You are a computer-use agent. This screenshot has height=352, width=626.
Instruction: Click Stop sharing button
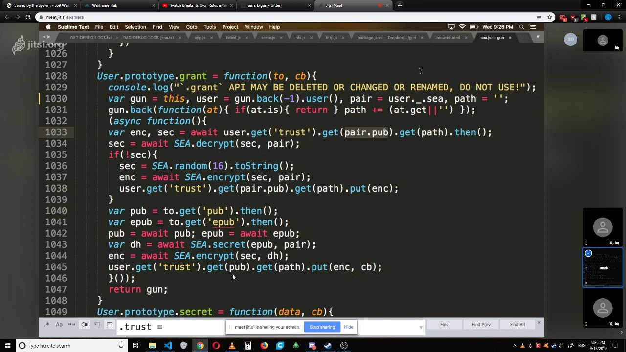[x=322, y=327]
